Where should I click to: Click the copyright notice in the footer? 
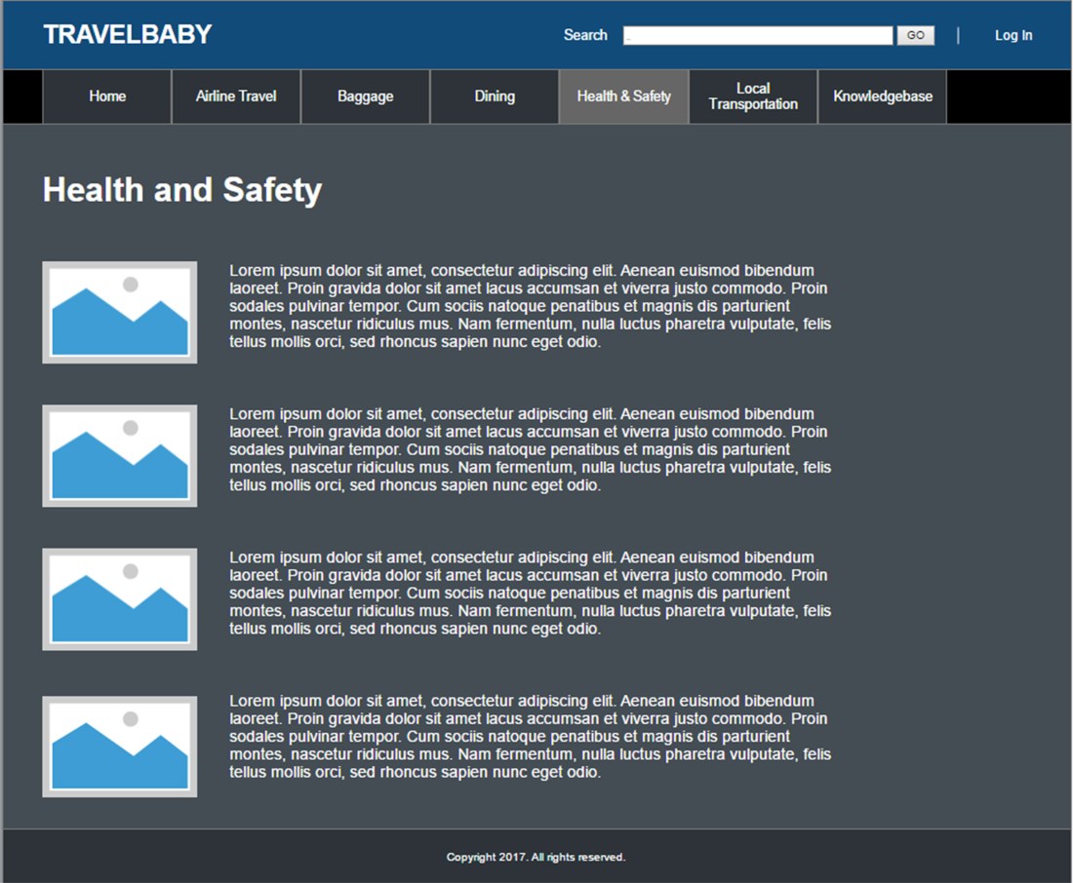pyautogui.click(x=536, y=857)
